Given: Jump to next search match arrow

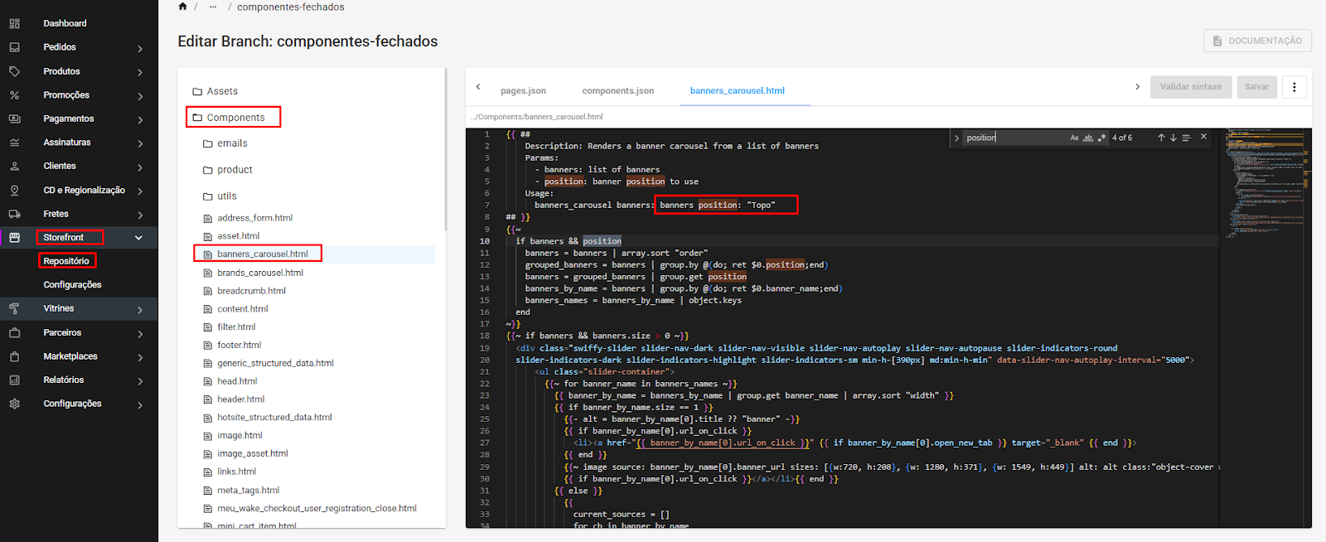Looking at the screenshot, I should point(1173,138).
